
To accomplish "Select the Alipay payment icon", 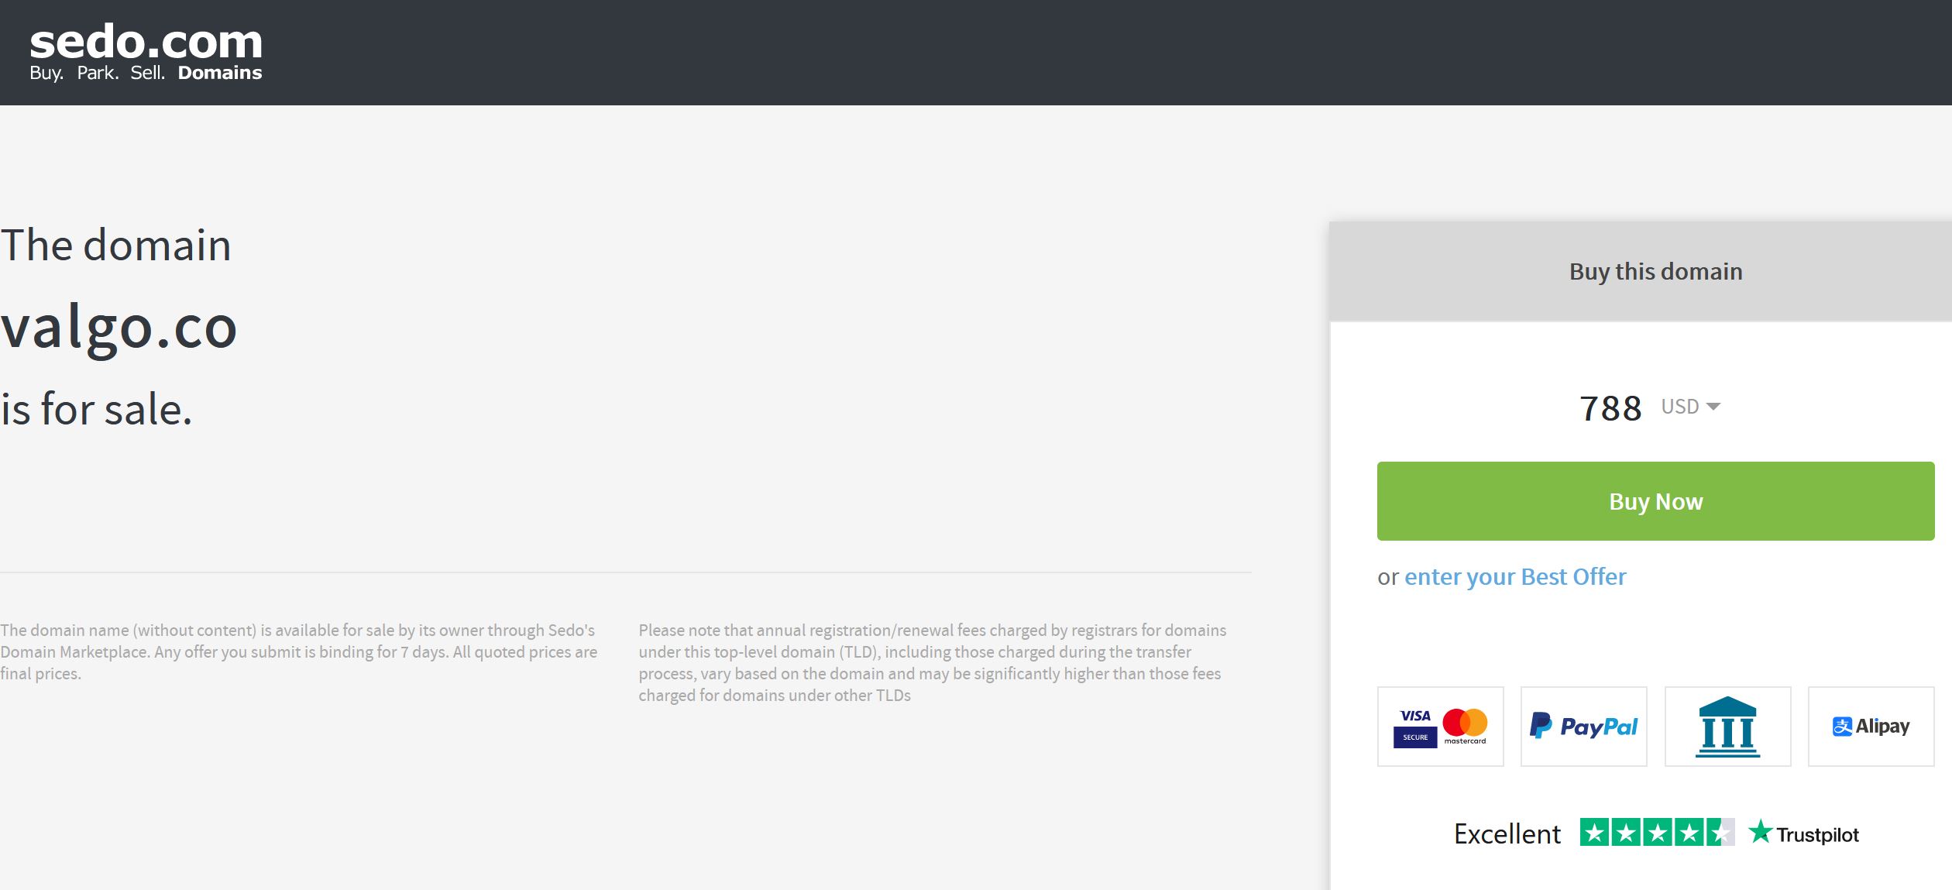I will coord(1871,727).
